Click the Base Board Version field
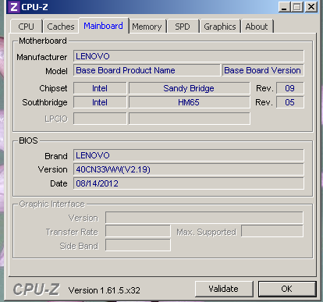 click(263, 70)
